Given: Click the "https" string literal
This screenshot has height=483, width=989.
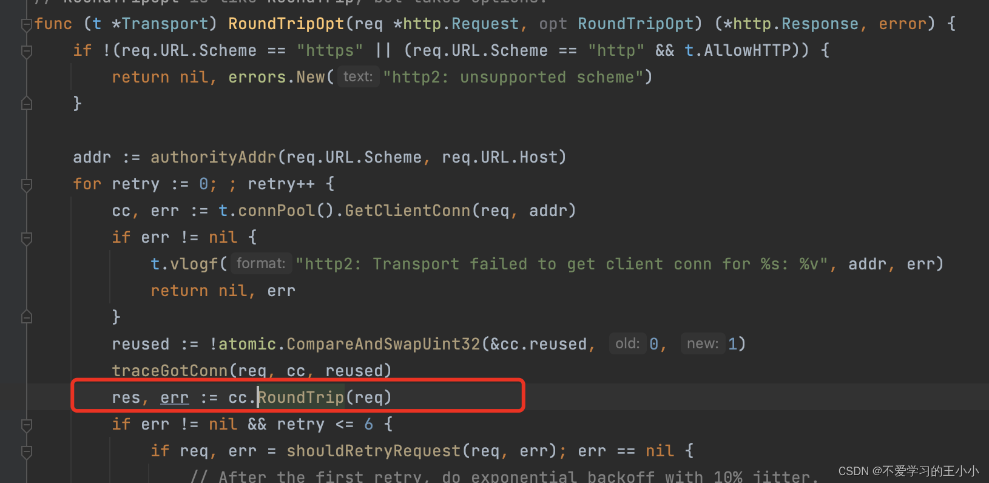Looking at the screenshot, I should tap(330, 50).
